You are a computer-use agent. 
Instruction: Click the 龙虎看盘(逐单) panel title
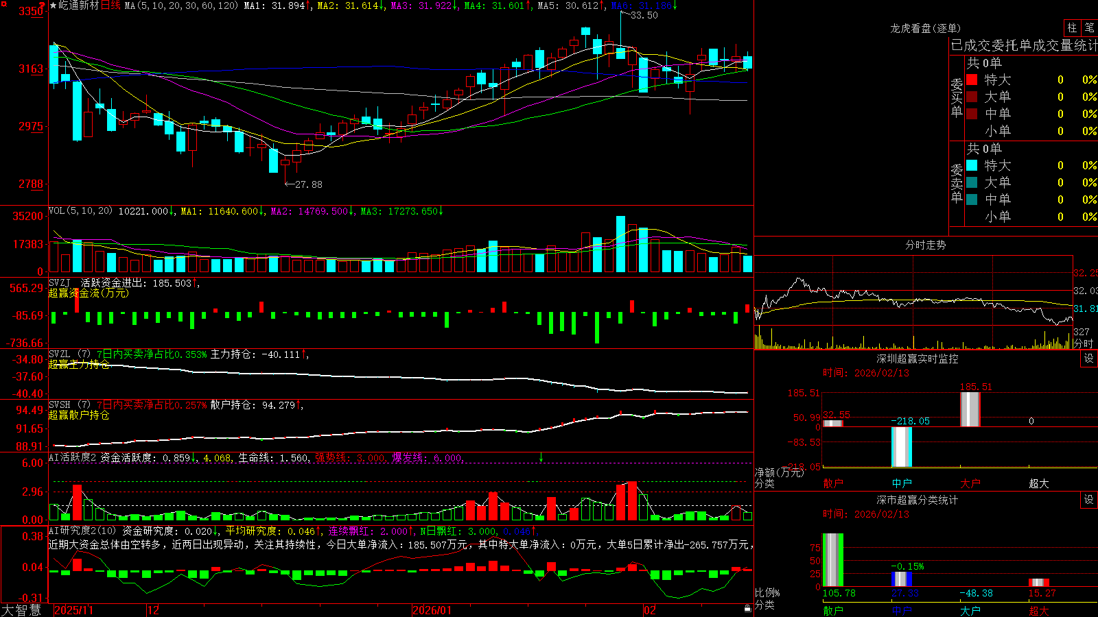tap(926, 28)
